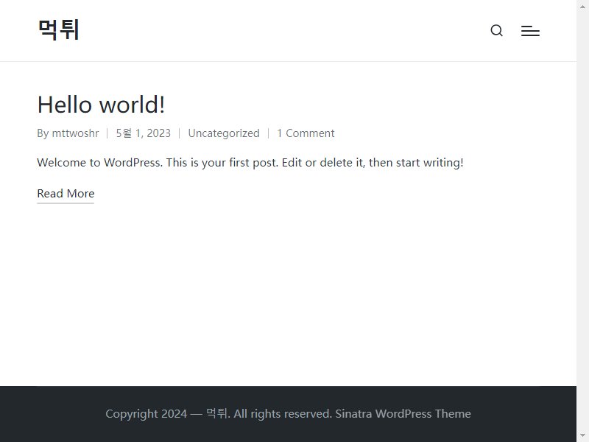This screenshot has height=442, width=589.
Task: Click the 'Welcome to WordPress' excerpt text
Action: 250,163
